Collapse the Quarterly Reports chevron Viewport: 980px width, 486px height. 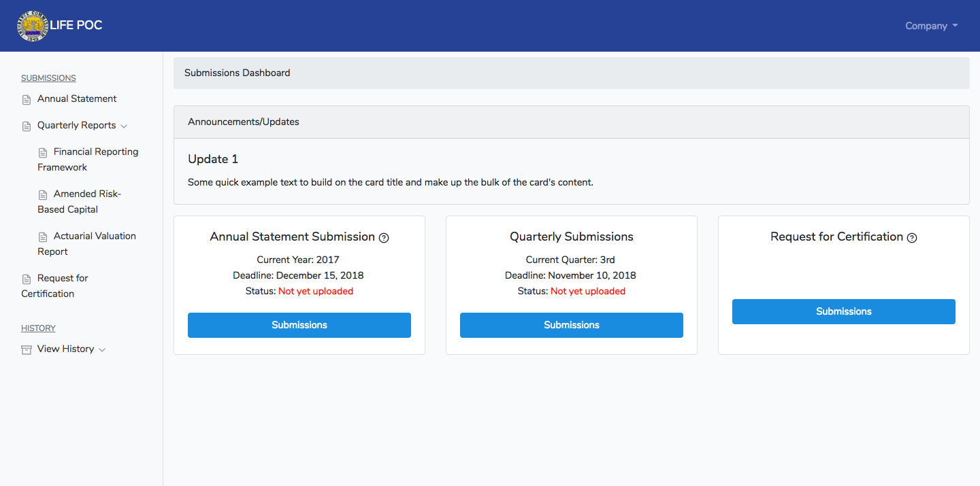(123, 126)
